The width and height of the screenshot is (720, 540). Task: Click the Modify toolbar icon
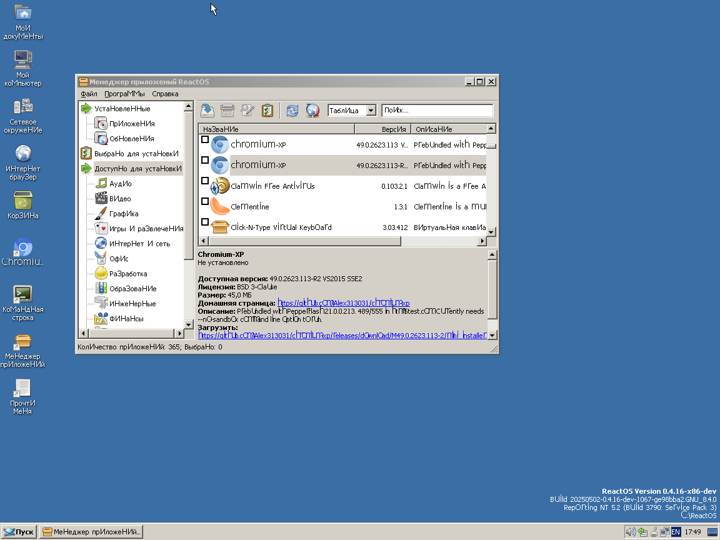click(247, 110)
